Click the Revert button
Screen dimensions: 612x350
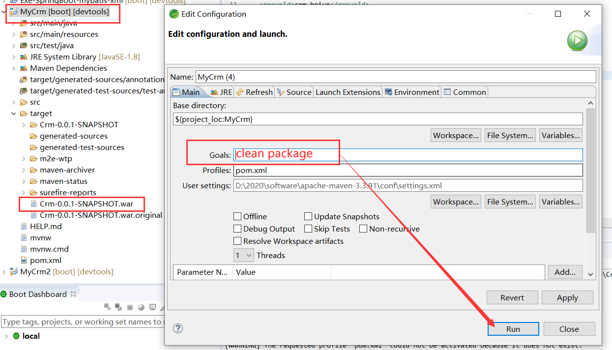[x=512, y=297]
